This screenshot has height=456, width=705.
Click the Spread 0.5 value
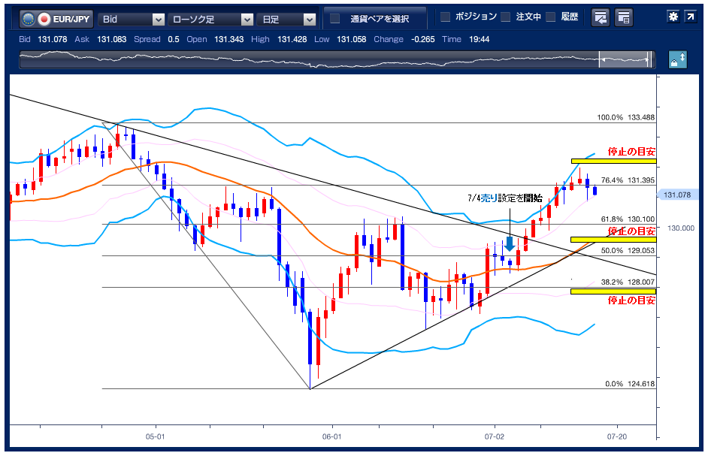click(x=174, y=39)
